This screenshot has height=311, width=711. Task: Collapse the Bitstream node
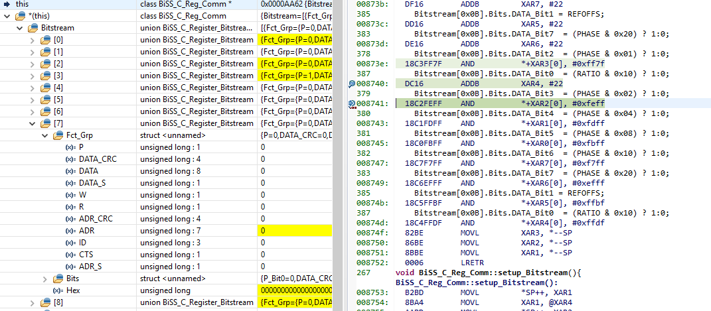point(20,28)
